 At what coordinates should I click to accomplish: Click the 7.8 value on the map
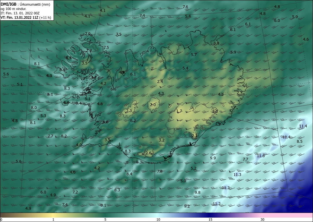(x=160, y=171)
